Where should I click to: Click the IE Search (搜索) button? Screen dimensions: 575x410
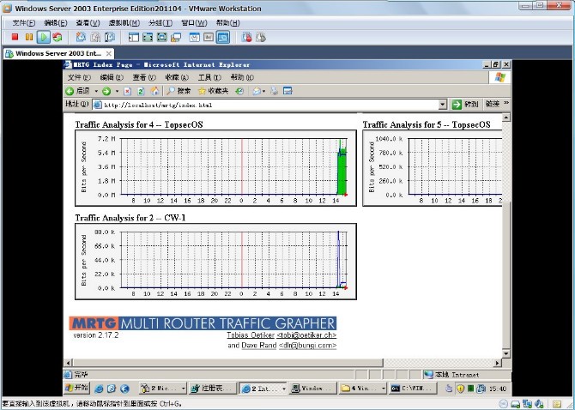tap(179, 90)
